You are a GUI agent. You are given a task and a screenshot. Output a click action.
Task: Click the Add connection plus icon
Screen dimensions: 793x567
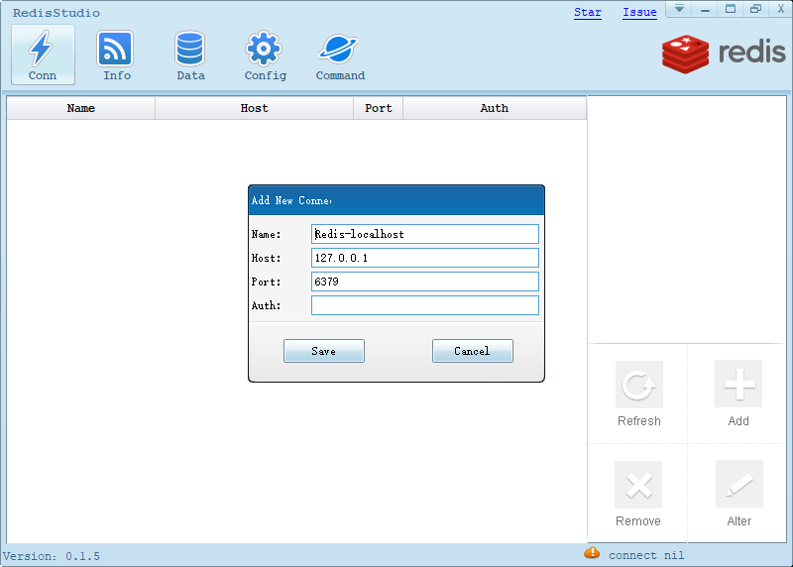click(738, 385)
